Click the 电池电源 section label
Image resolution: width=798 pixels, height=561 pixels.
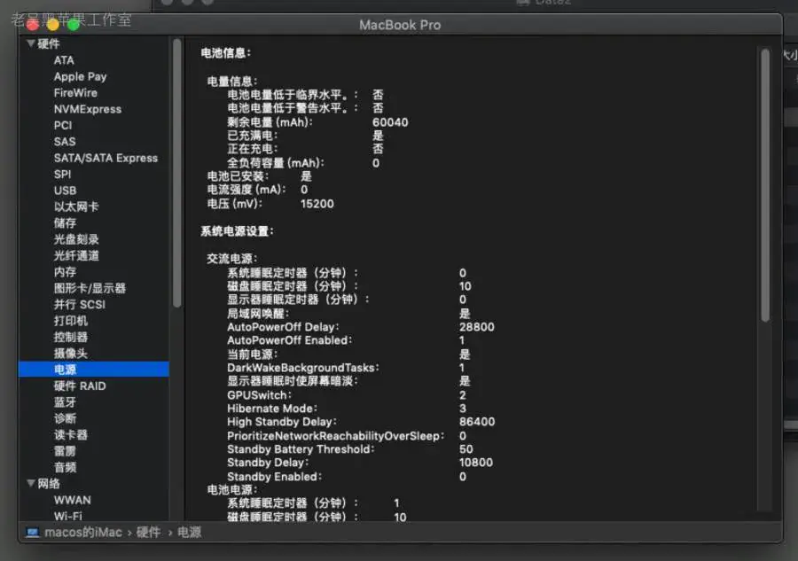point(232,490)
